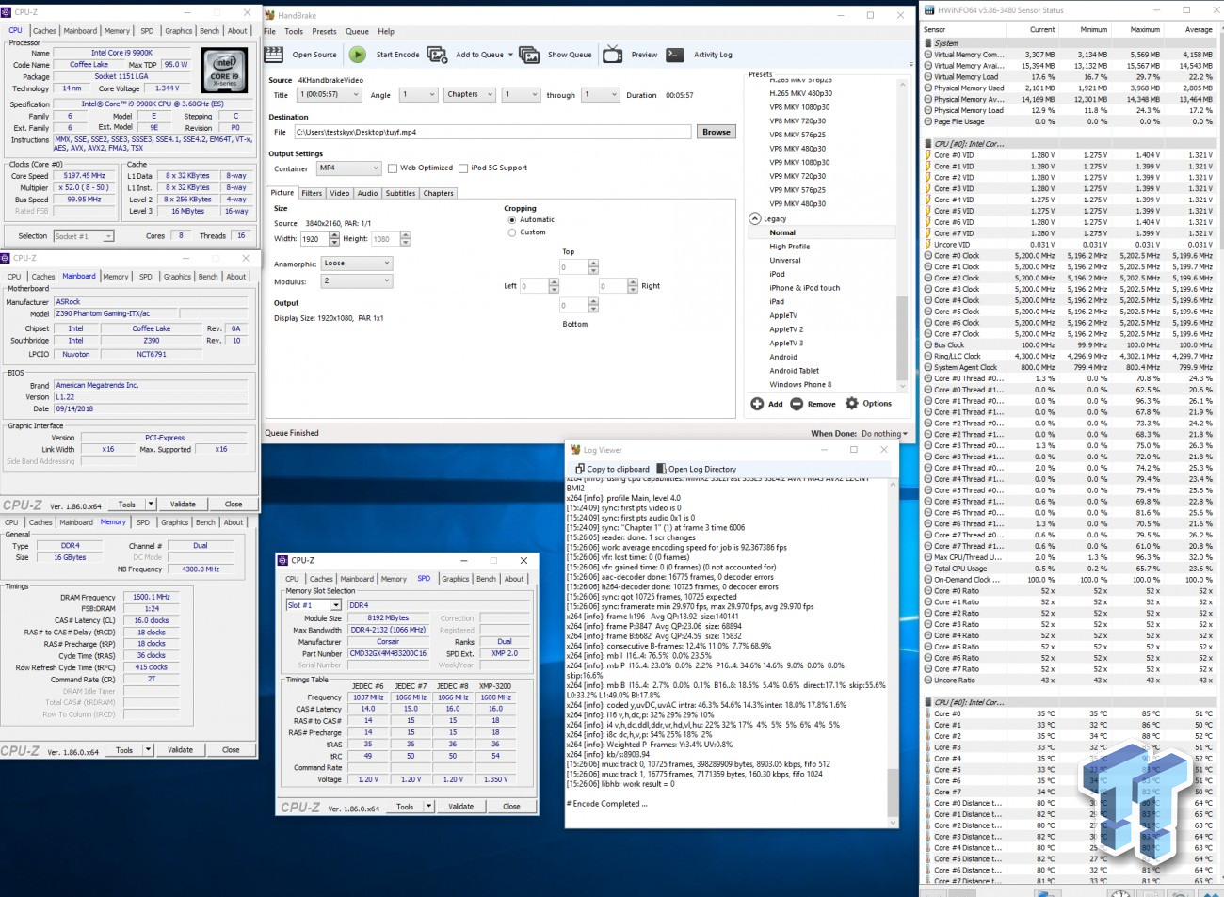Click the CPU-Z icon in the SPD window title

tap(283, 560)
